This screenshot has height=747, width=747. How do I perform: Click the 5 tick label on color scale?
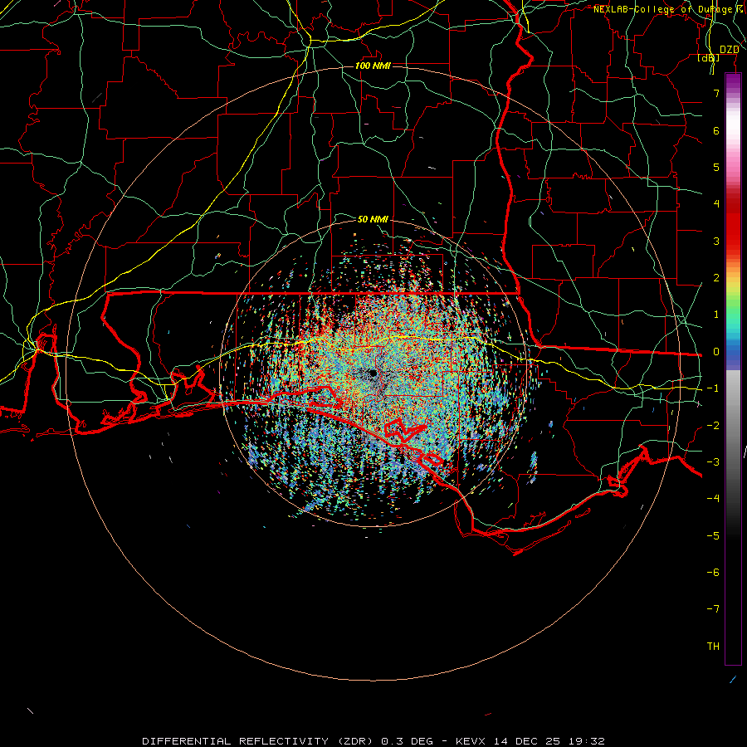point(716,167)
